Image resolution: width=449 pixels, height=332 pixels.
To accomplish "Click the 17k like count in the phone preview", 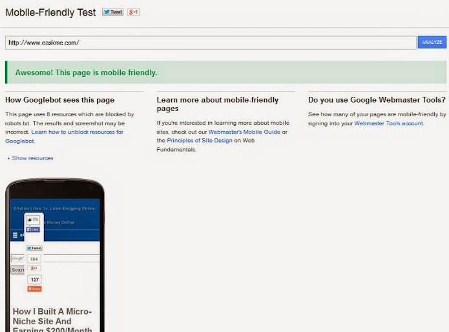I will [33, 220].
